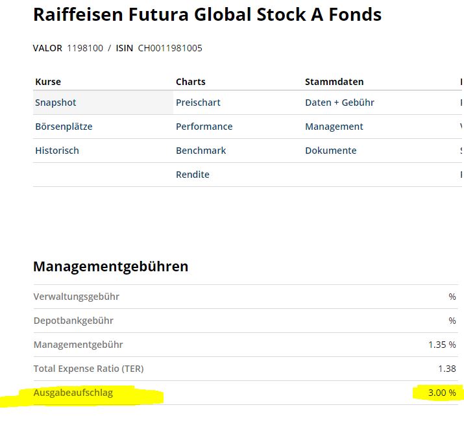Select the Valor number 1198100
464x429 pixels.
(85, 48)
